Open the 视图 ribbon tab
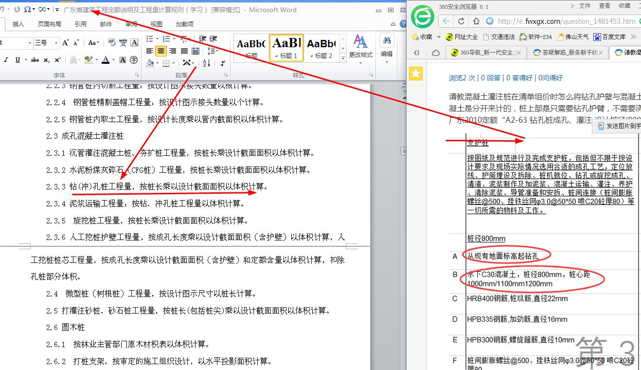Screen dimensions: 641x370 click(157, 24)
